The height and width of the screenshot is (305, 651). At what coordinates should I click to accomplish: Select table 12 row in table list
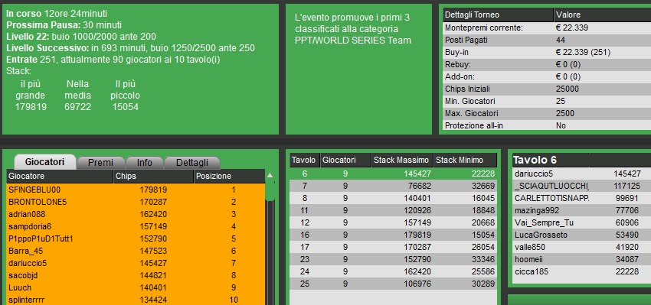(x=393, y=222)
